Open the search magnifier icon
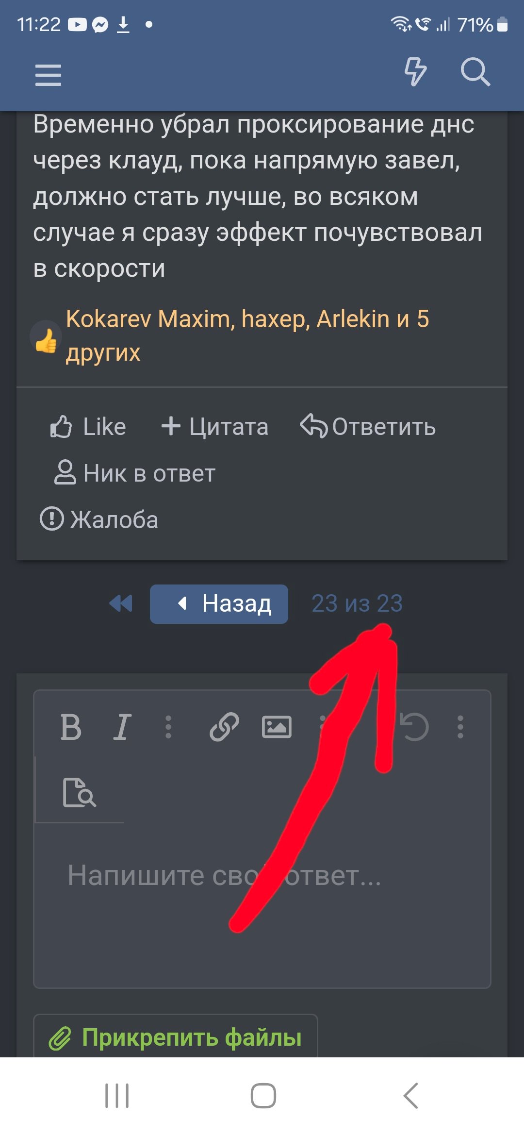Image resolution: width=524 pixels, height=1136 pixels. click(475, 72)
